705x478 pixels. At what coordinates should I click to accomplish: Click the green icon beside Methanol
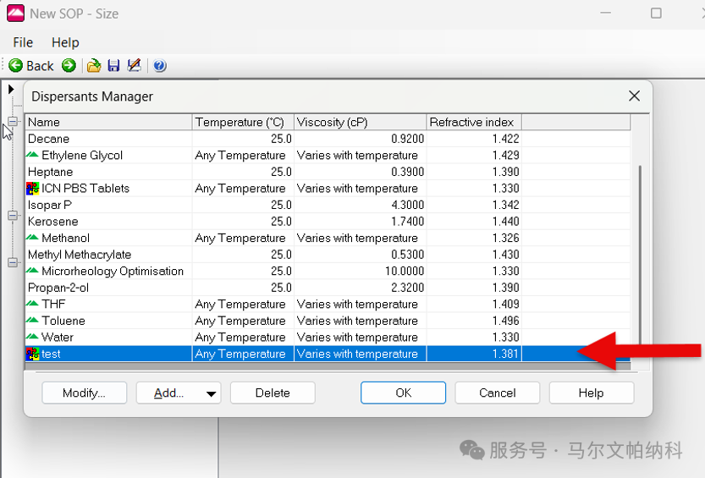pyautogui.click(x=32, y=238)
